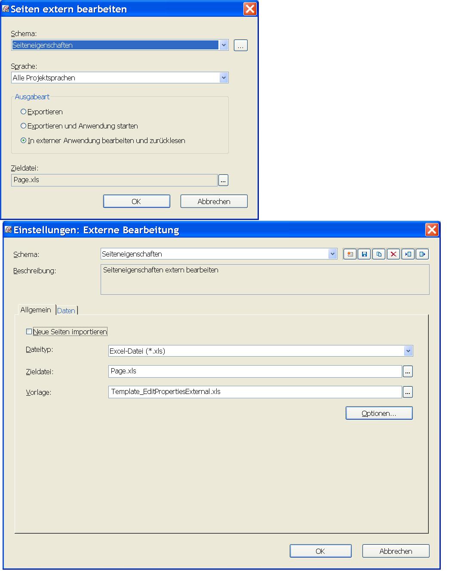
Task: Delete the schema with the red X icon
Action: (393, 254)
